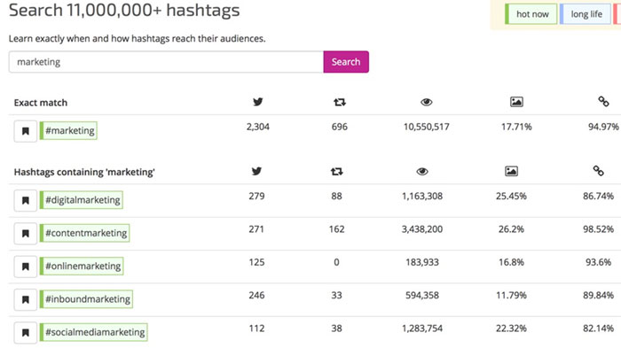
Task: Click the Exact match section heading
Action: tap(41, 103)
